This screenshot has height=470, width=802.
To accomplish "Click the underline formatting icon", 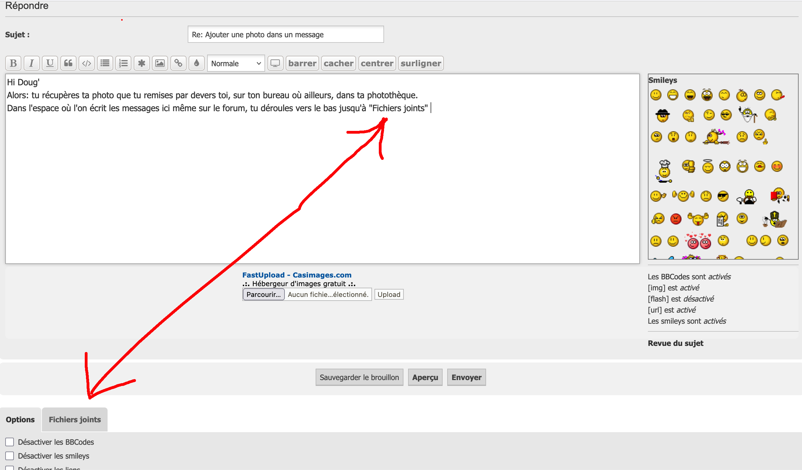I will [50, 63].
